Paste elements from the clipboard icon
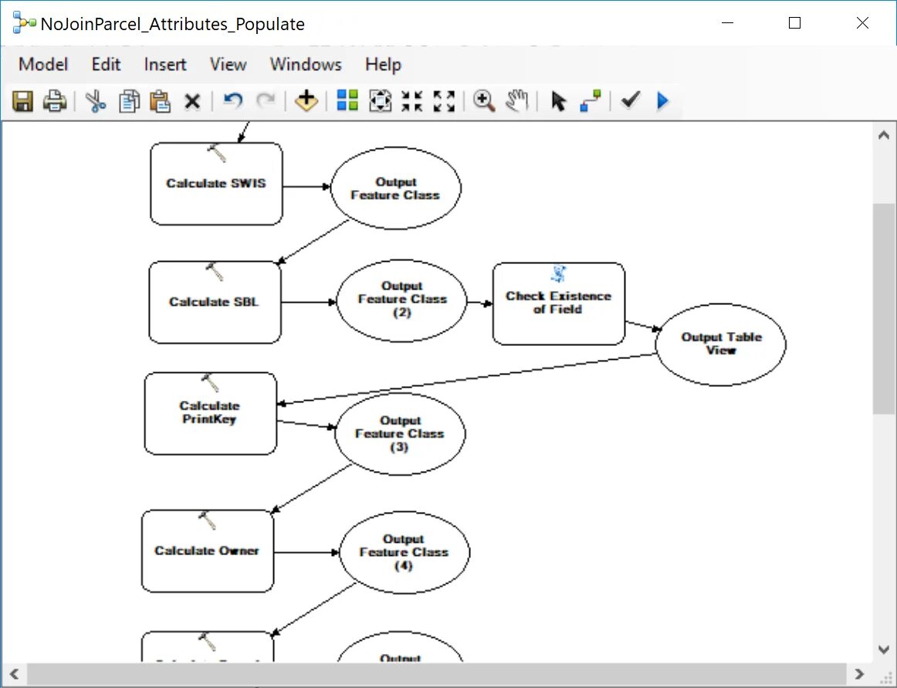897x688 pixels. click(161, 101)
